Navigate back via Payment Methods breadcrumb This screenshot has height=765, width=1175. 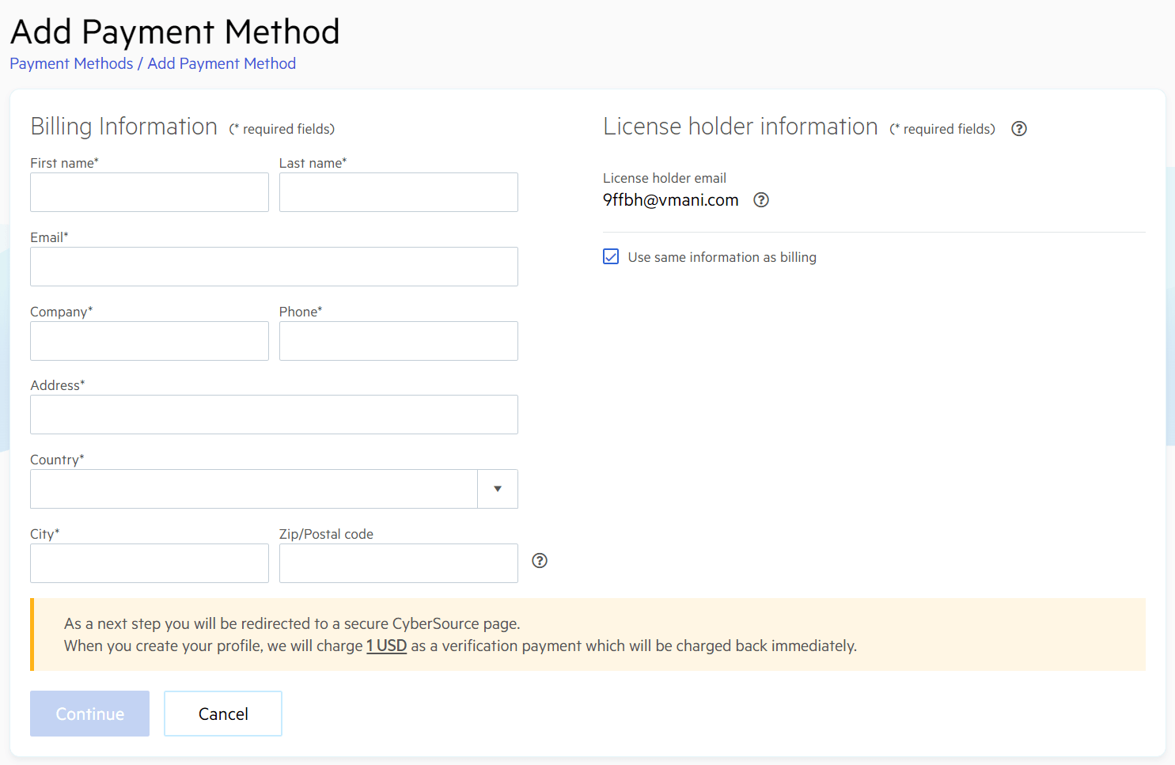(70, 63)
